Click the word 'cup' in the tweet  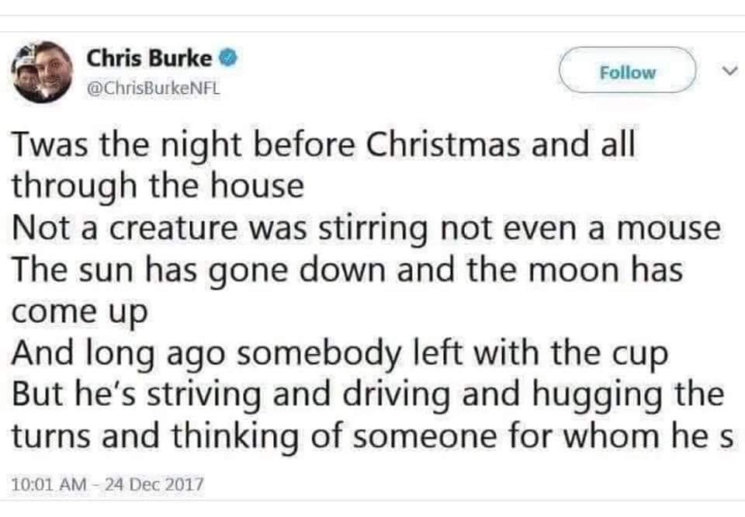click(x=641, y=356)
